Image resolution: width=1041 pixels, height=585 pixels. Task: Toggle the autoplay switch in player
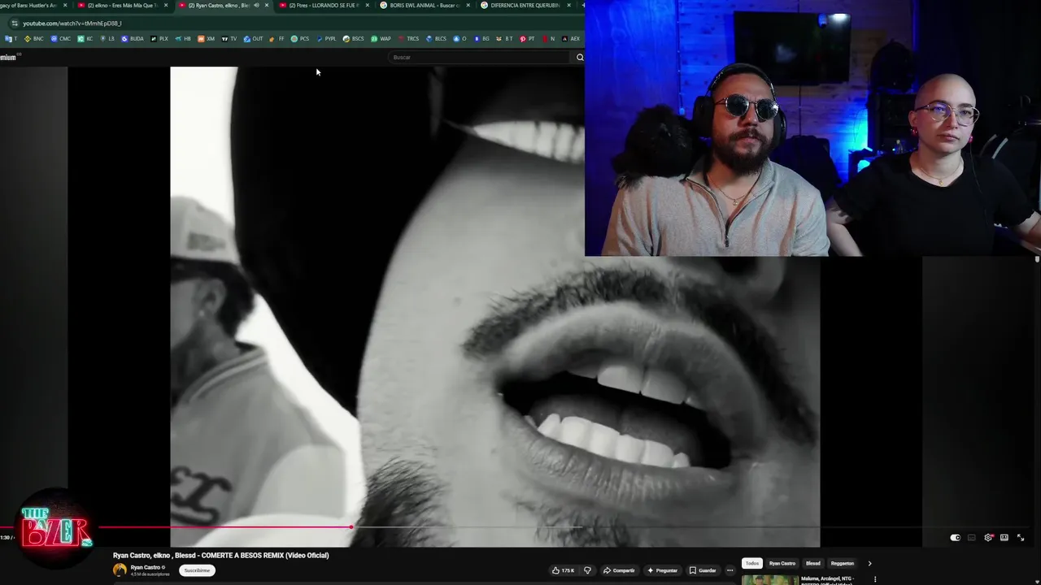point(956,538)
